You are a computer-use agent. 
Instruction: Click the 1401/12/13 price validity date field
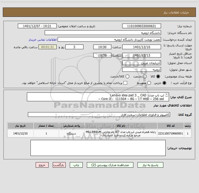tap(142, 55)
